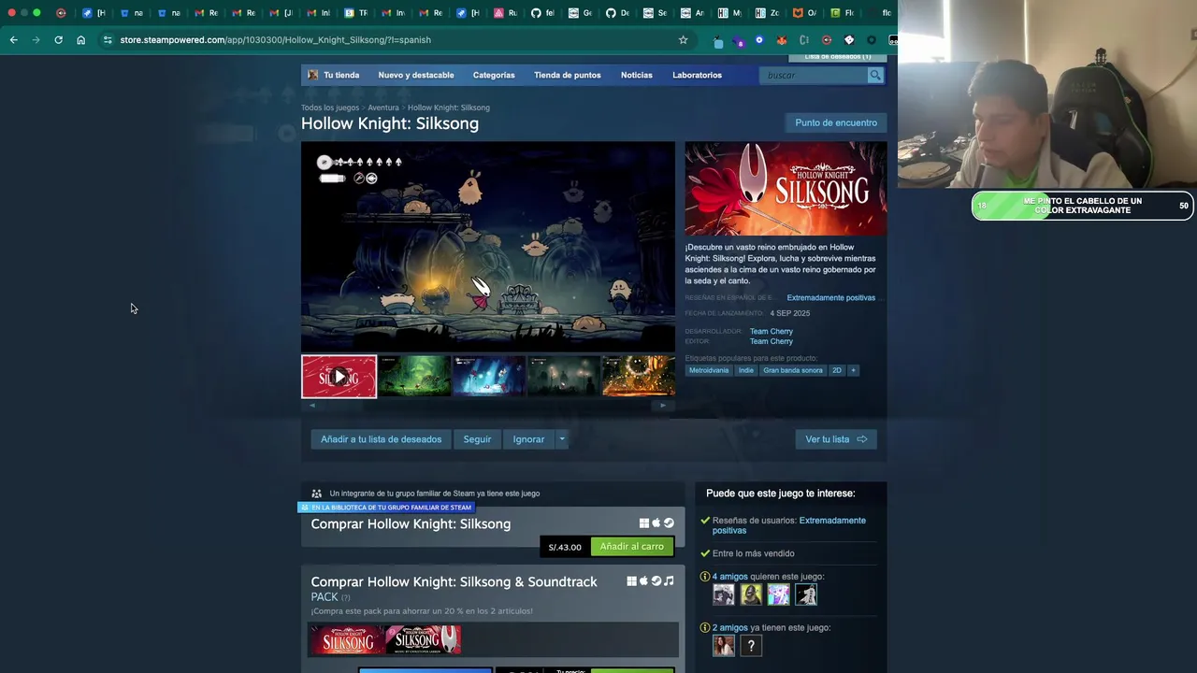Click in the Steam 'buscar' search field
This screenshot has width=1197, height=673.
click(813, 75)
